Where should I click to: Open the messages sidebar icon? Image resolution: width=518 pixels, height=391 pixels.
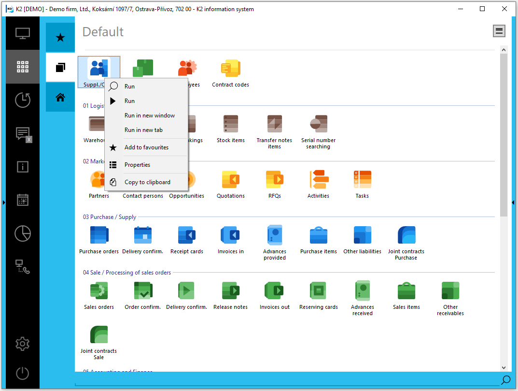[23, 134]
